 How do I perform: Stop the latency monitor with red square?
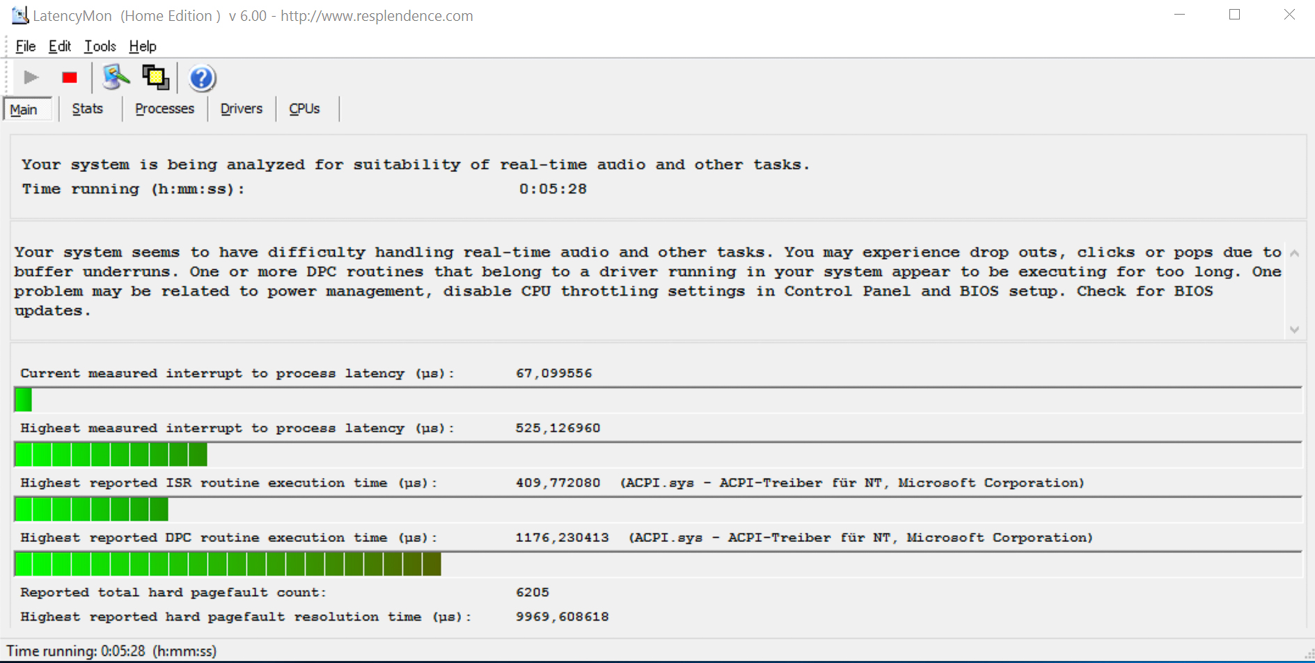click(70, 77)
